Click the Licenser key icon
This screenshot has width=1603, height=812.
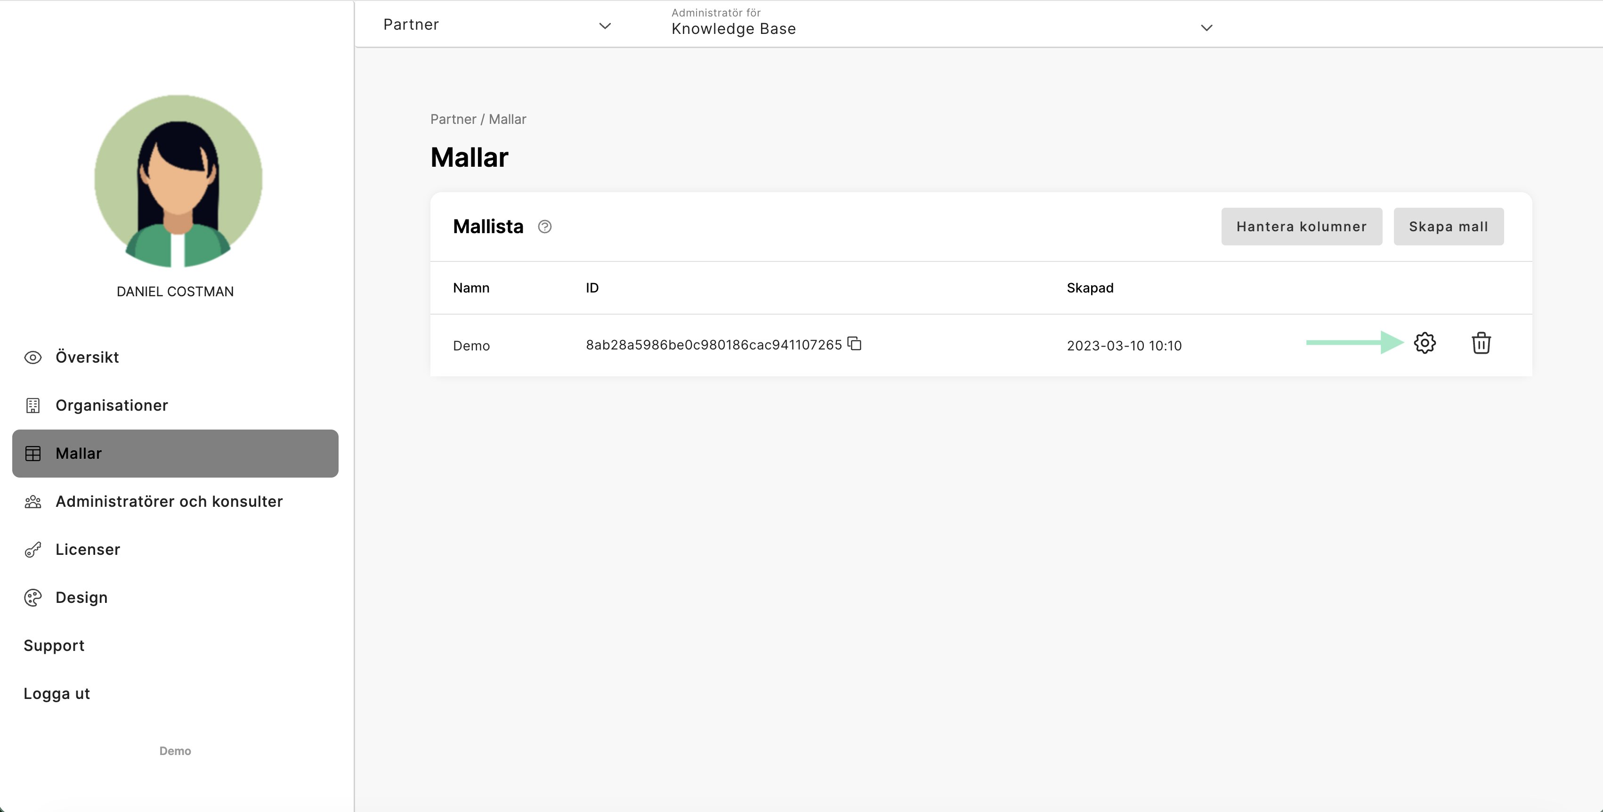33,550
